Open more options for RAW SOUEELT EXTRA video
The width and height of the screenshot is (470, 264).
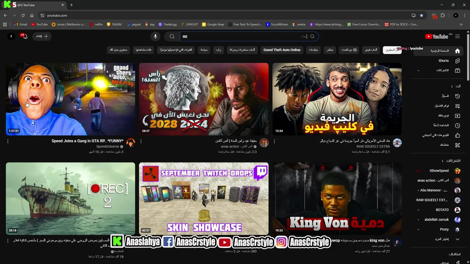click(274, 141)
